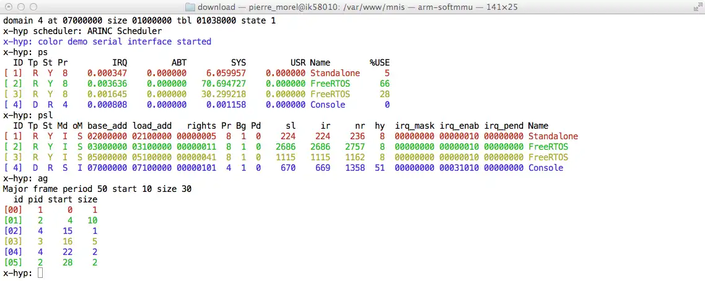This screenshot has height=281, width=705.
Task: Click the nr value 1162
Action: point(355,157)
